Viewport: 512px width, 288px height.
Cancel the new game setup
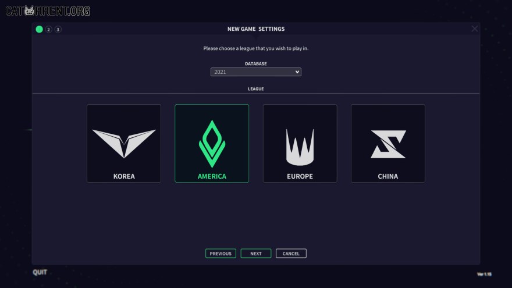point(291,254)
